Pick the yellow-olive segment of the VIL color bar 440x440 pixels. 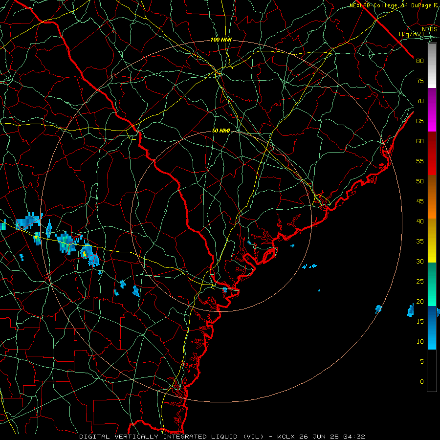pos(432,241)
